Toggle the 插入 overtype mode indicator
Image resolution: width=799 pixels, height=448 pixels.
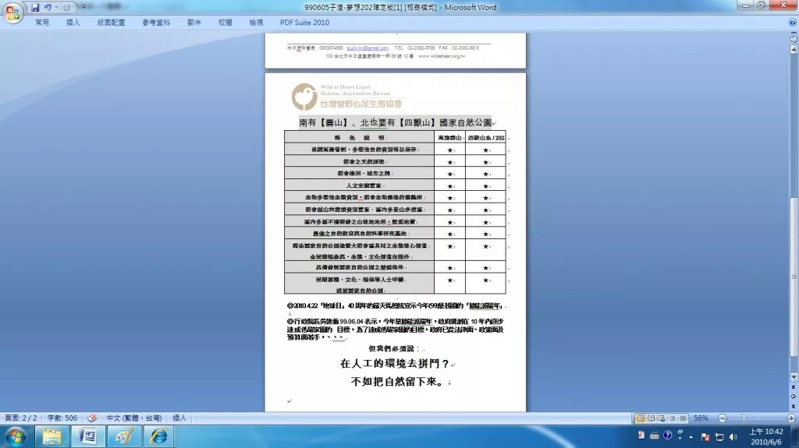[179, 418]
